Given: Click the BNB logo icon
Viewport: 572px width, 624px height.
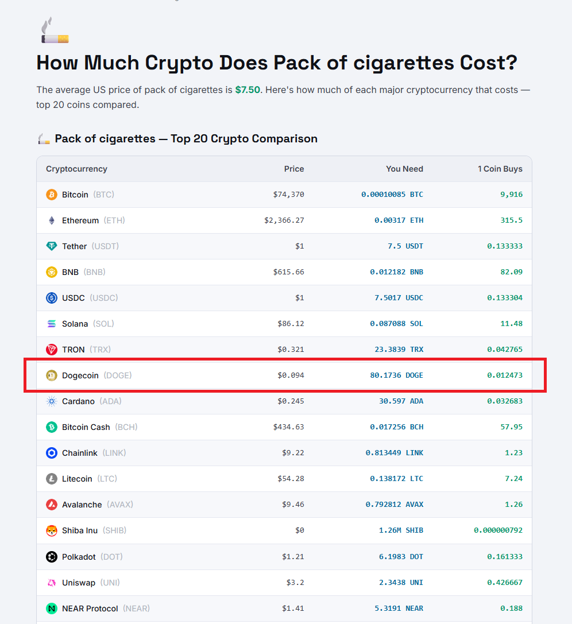Looking at the screenshot, I should tap(53, 272).
